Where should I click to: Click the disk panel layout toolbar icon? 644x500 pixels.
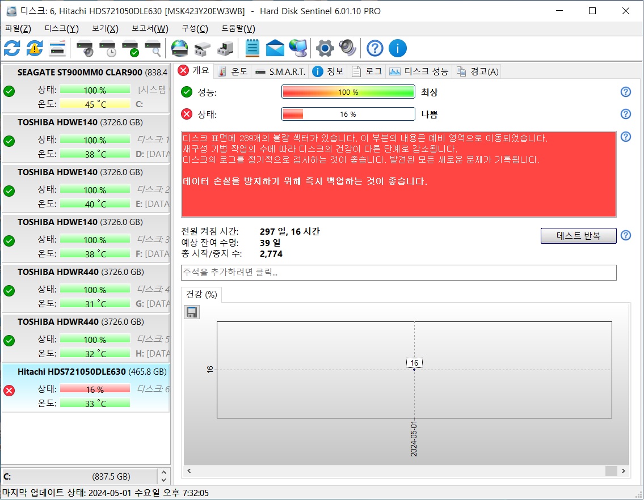click(57, 48)
